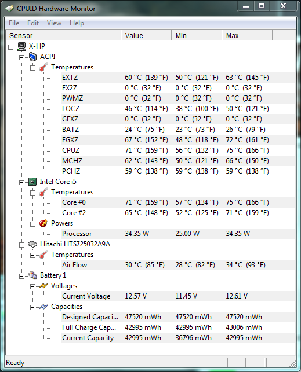The image size is (301, 372).
Task: Click the Battery 1 icon
Action: 32,275
